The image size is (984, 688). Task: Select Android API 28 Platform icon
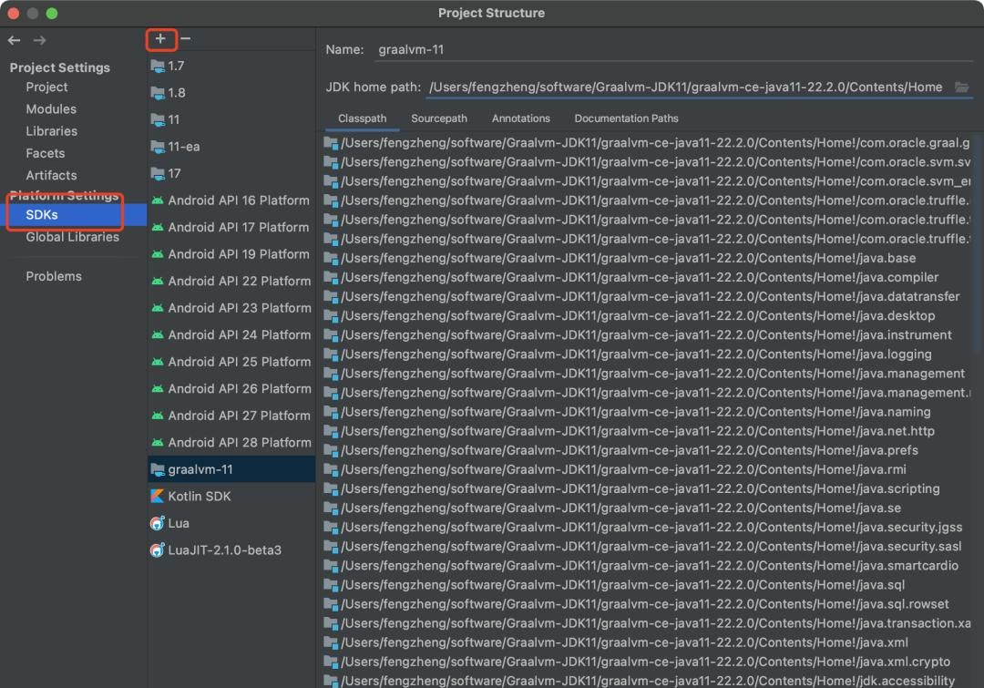[158, 443]
